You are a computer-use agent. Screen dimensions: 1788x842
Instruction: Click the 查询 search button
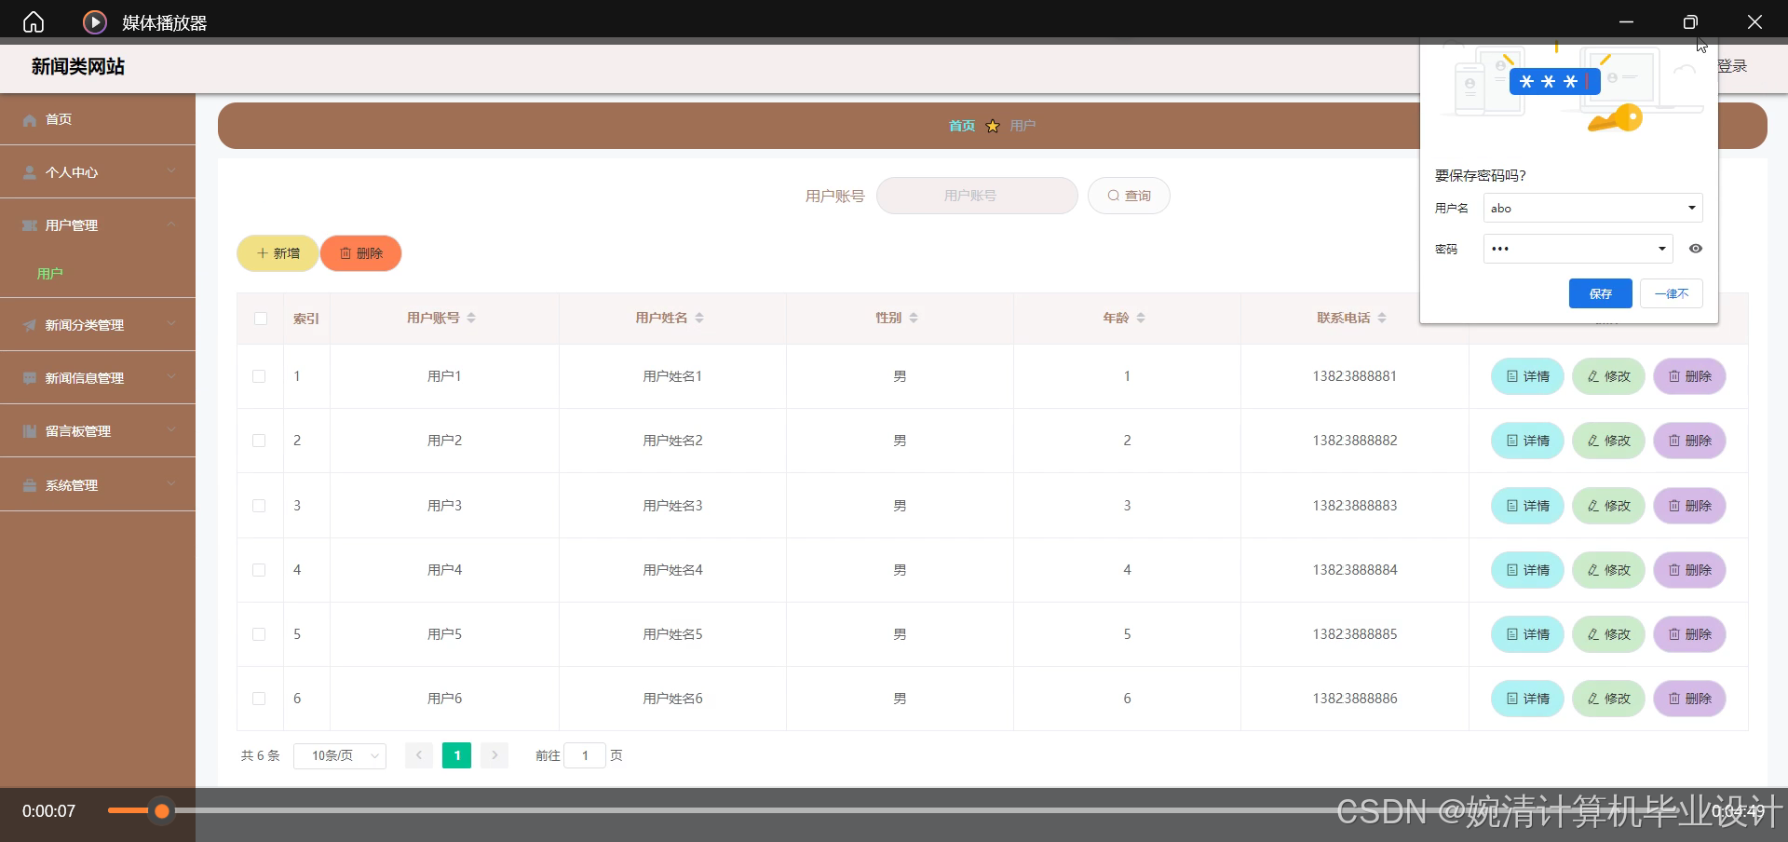[x=1129, y=196]
